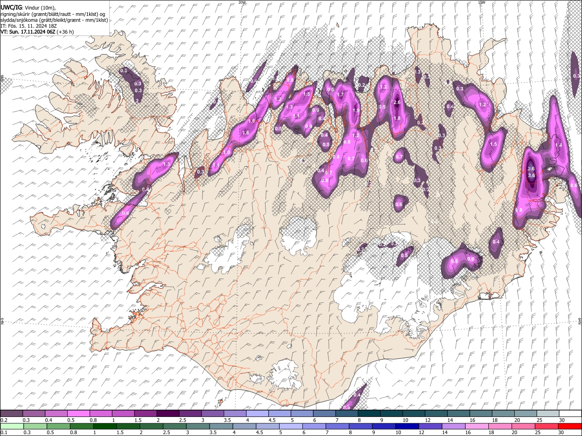Click the 'UWC/IG: Vindur (10m)' title text
Image resolution: width=582 pixels, height=436 pixels.
click(x=28, y=8)
